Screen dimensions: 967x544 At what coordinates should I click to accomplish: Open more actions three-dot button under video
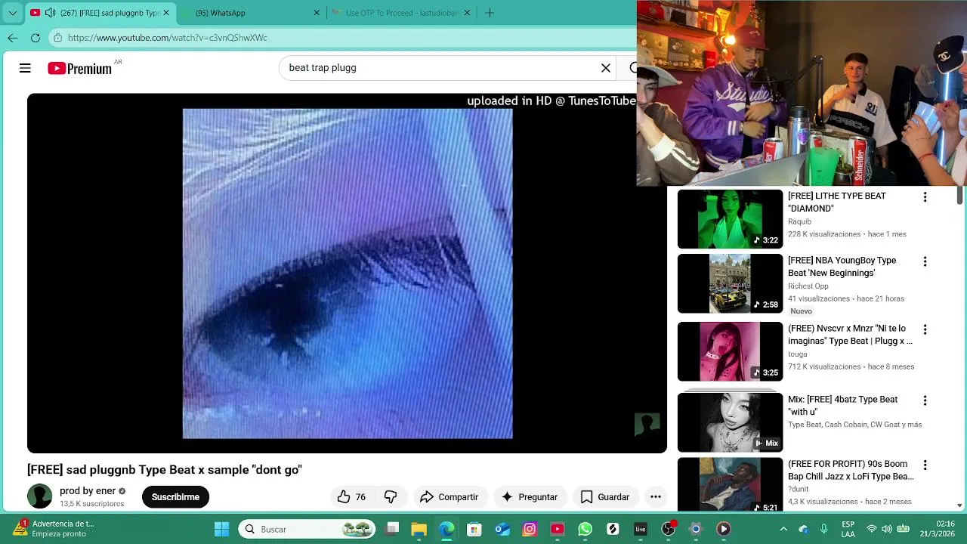[656, 496]
